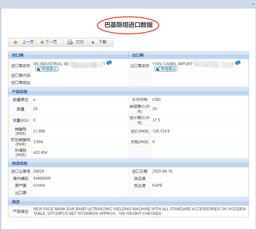Select the customs code value 84490000
Viewport: 256px width, 230px height.
[42, 178]
